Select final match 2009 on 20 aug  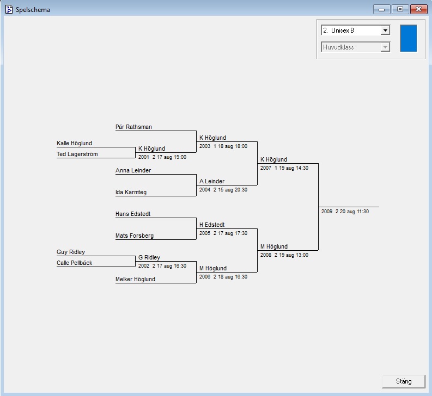[x=345, y=211]
